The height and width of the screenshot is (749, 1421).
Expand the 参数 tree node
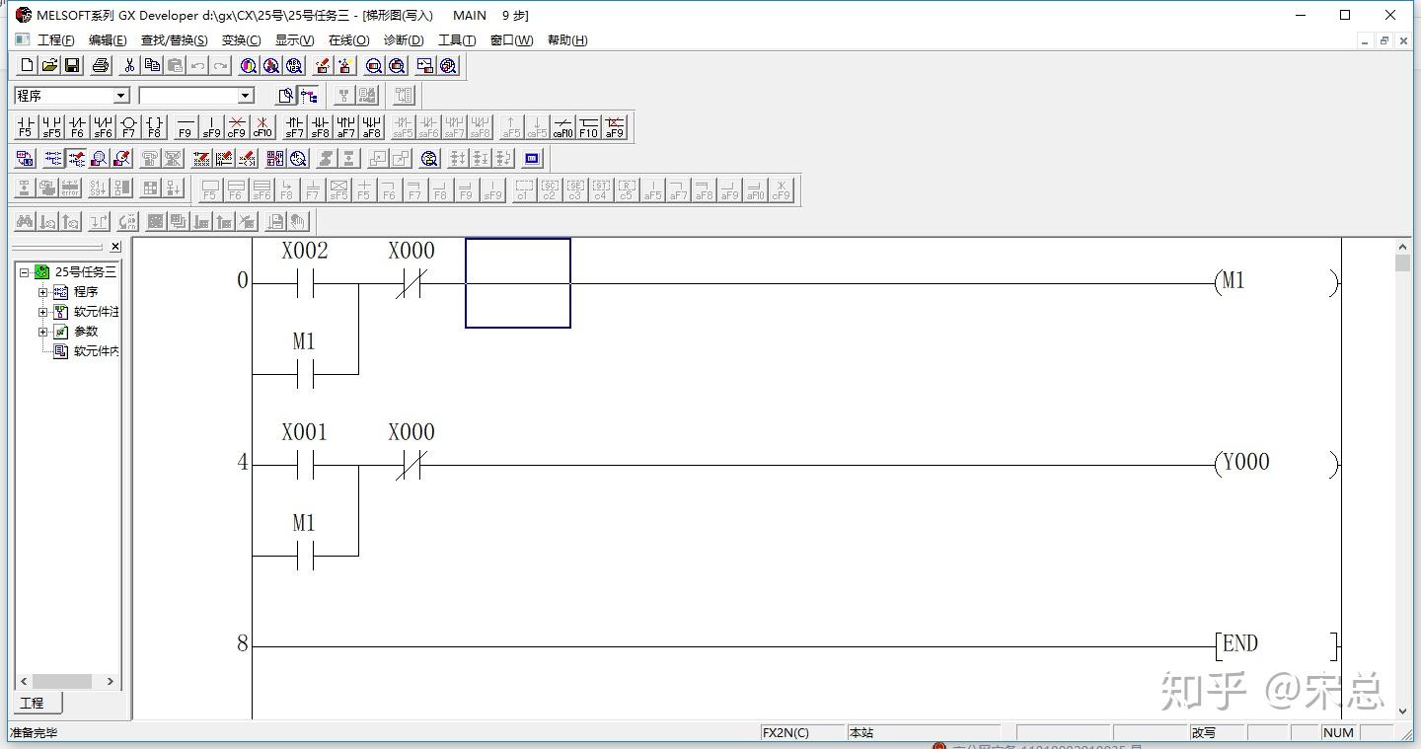[x=43, y=332]
